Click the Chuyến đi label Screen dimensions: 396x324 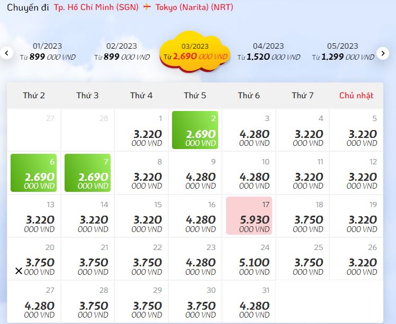[28, 7]
